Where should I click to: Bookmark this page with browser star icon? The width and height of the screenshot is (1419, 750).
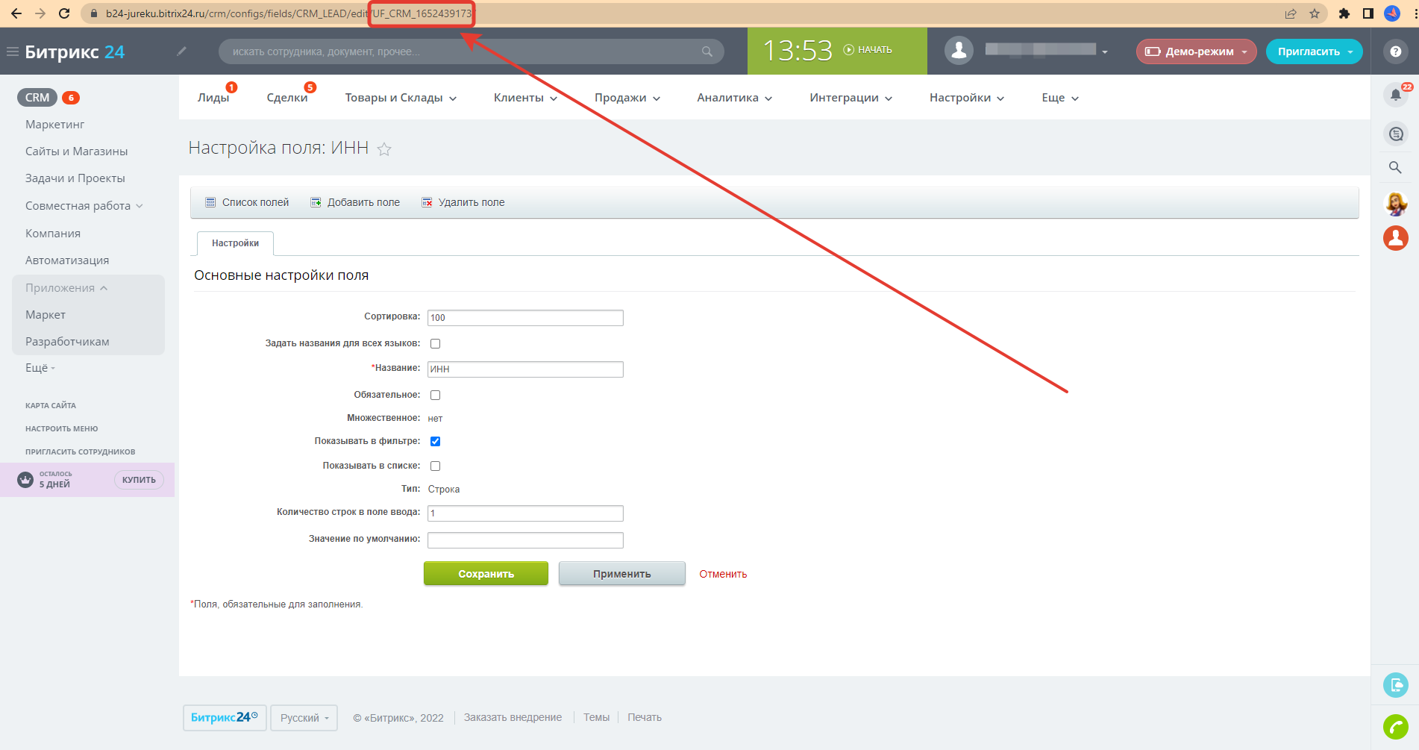point(1315,13)
